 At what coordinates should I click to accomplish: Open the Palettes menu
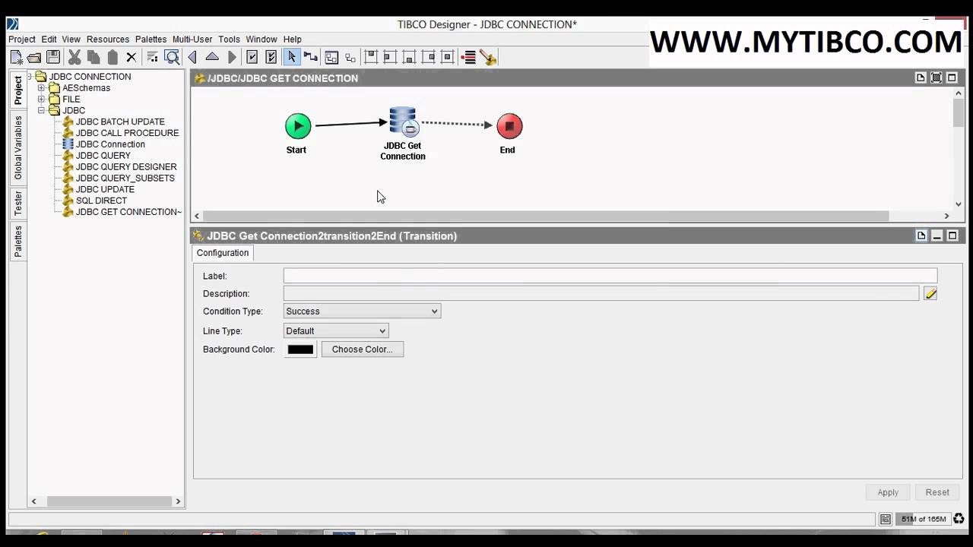(x=151, y=40)
